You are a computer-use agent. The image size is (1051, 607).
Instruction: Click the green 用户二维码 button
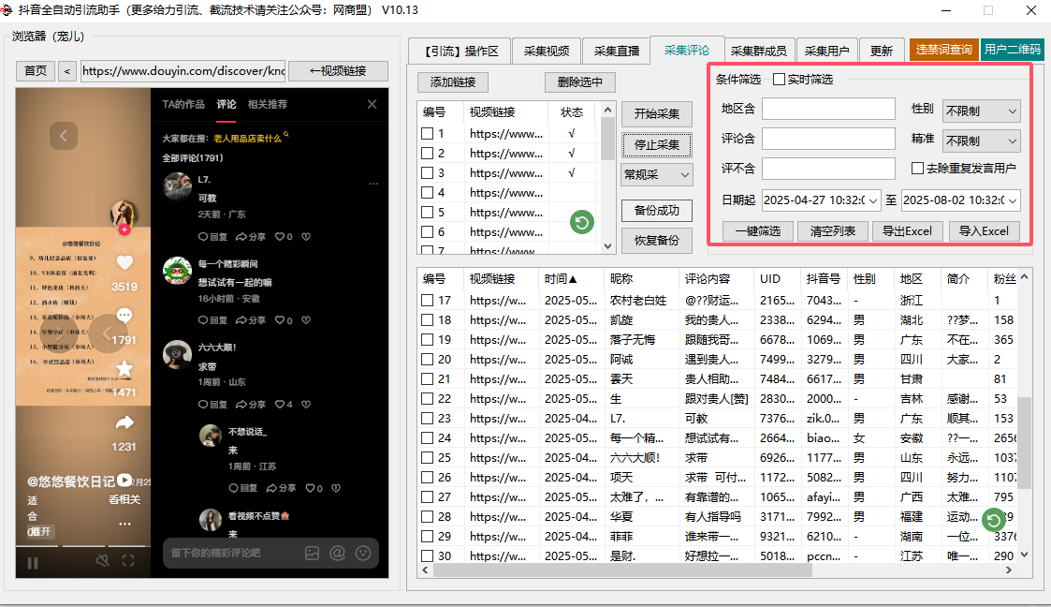tap(1013, 50)
